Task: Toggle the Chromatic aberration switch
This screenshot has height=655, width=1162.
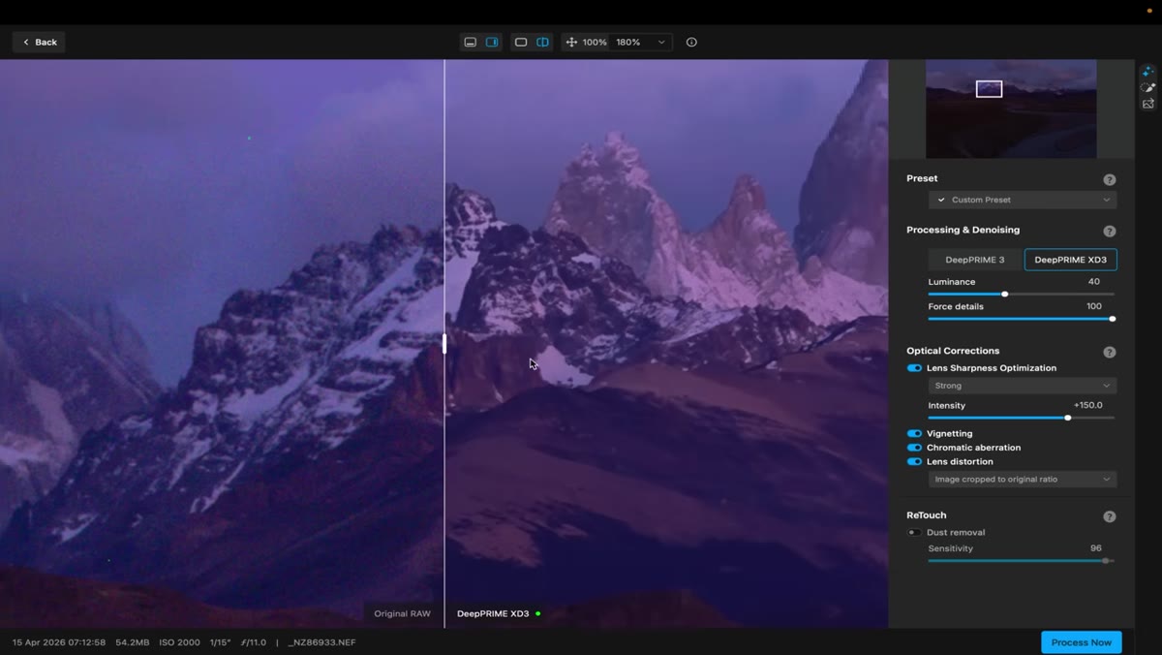Action: pos(914,448)
